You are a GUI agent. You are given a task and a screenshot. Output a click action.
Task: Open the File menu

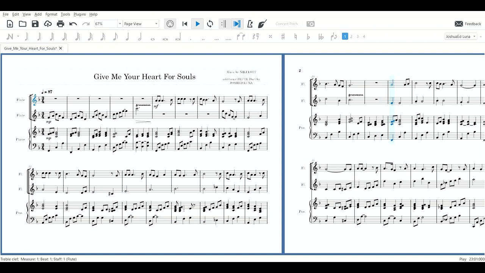point(6,14)
